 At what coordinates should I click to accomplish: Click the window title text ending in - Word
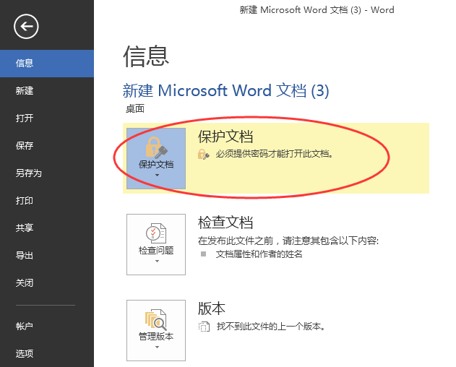(x=317, y=10)
